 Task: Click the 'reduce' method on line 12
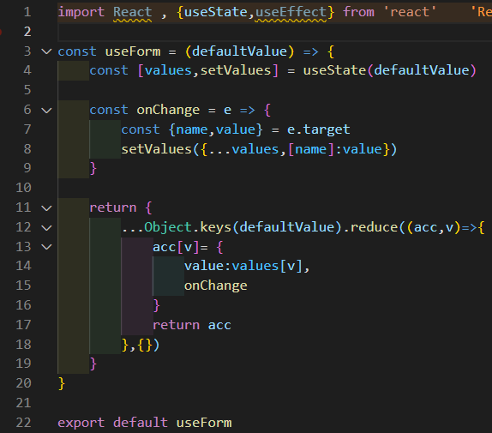pos(374,227)
